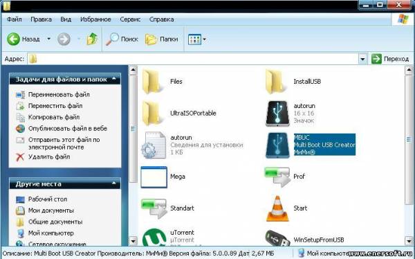Screen dimensions: 415x259
Task: Expand the address bar dropdown
Action: coord(362,59)
